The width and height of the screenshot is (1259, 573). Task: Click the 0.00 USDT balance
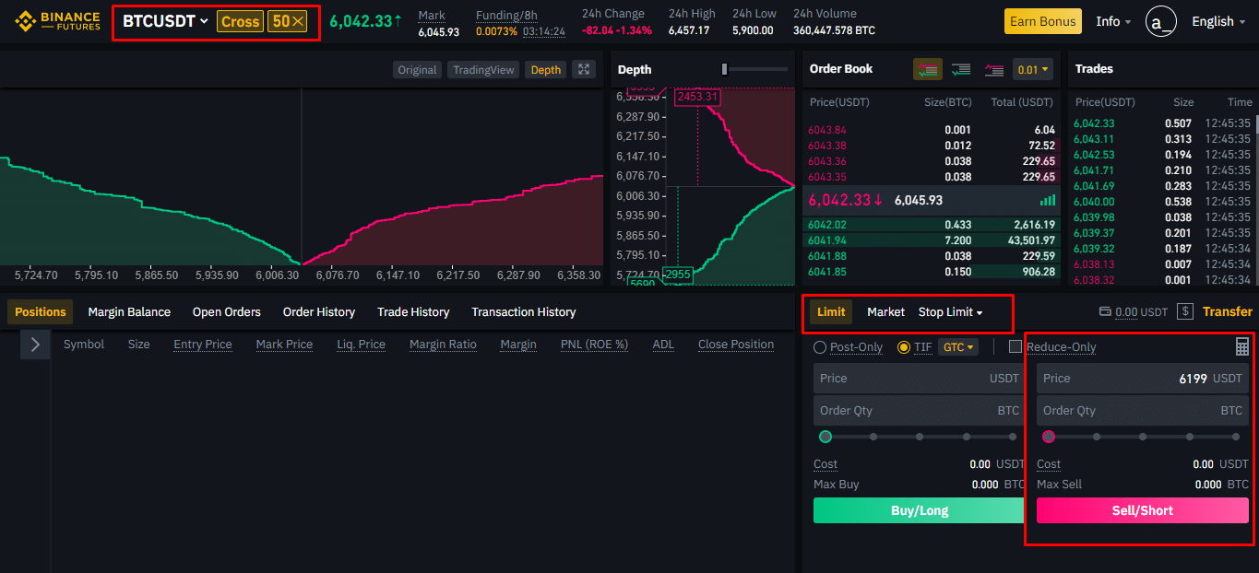point(1141,312)
